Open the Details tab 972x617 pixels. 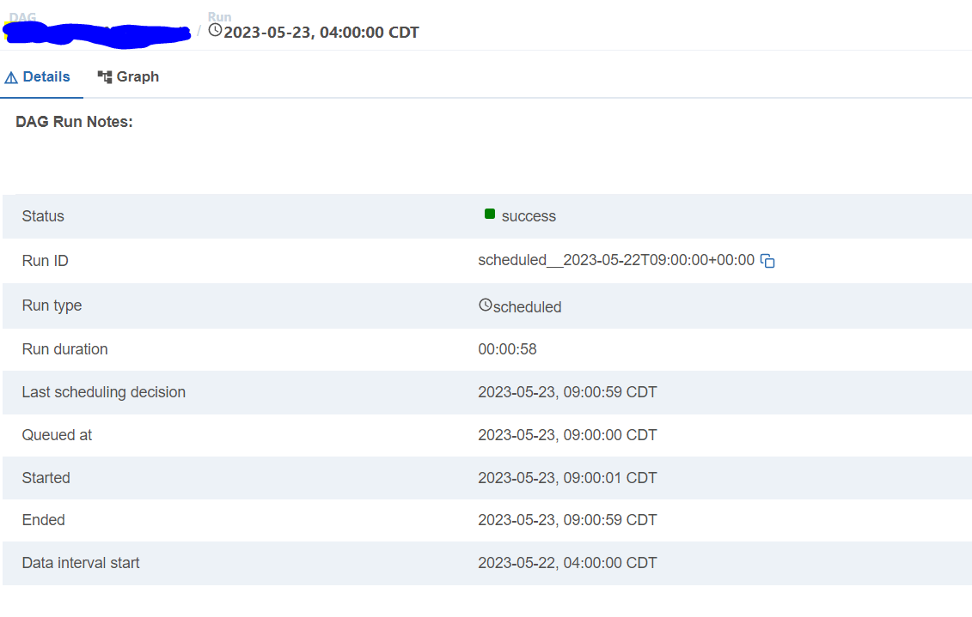(46, 76)
